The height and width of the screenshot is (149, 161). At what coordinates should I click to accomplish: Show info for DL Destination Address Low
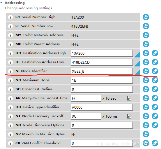pos(10,62)
